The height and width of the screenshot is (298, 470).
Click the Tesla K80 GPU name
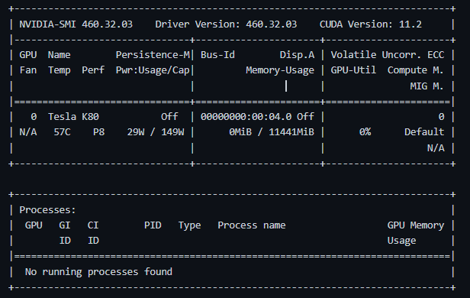(73, 116)
